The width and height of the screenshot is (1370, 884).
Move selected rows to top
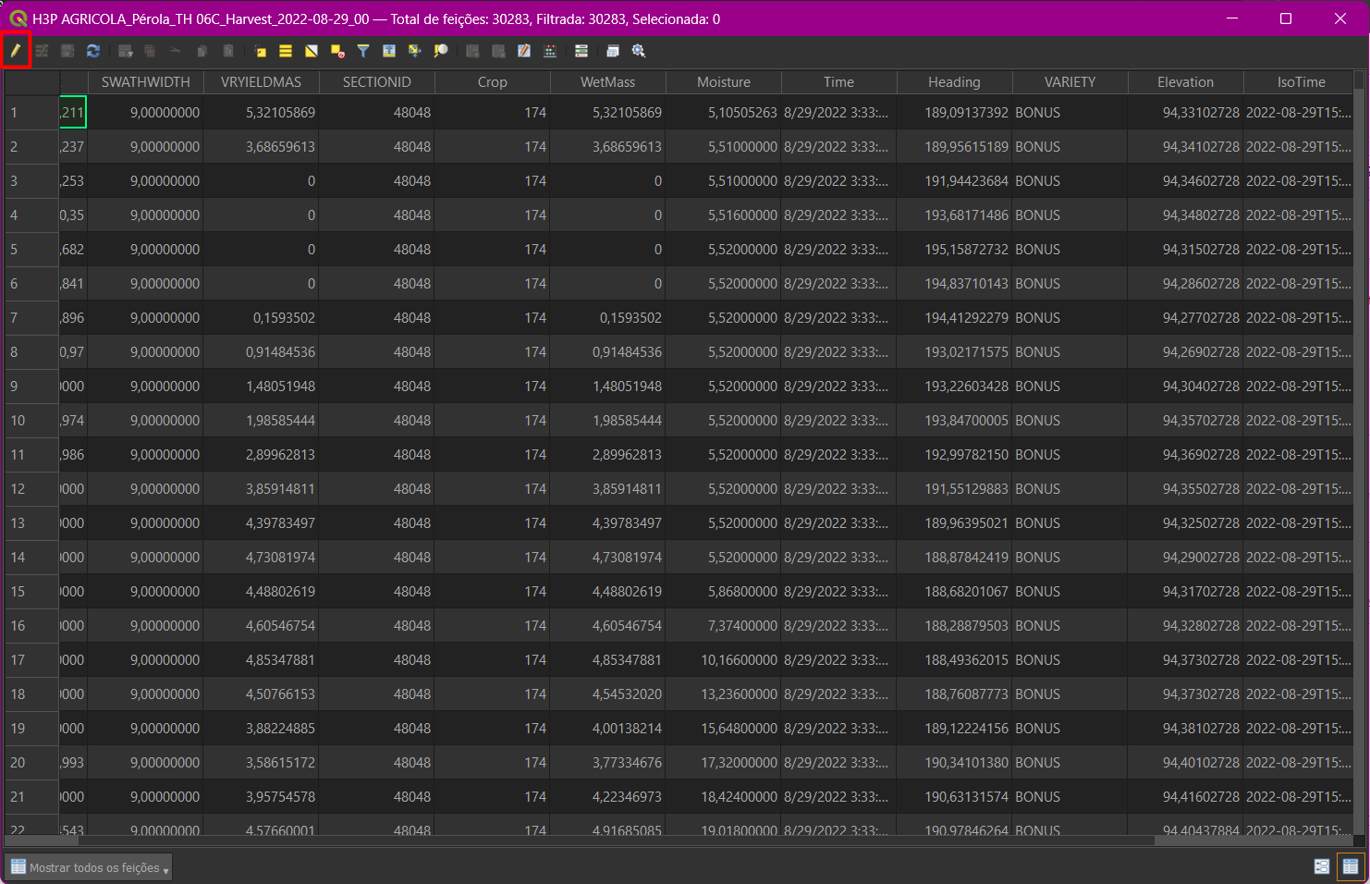click(389, 51)
